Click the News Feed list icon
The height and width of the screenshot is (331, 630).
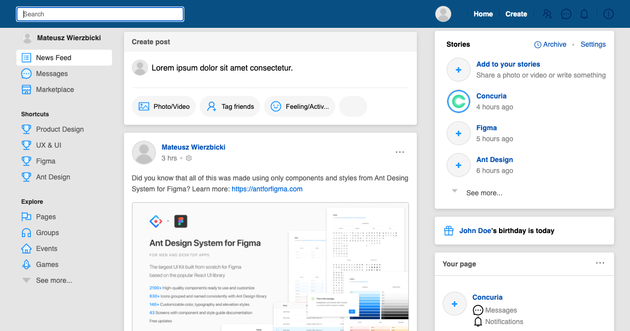point(26,58)
